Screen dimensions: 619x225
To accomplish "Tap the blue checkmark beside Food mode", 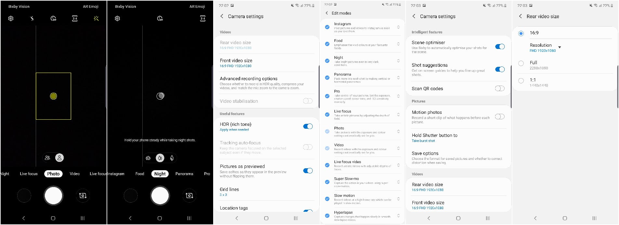I will pyautogui.click(x=327, y=44).
